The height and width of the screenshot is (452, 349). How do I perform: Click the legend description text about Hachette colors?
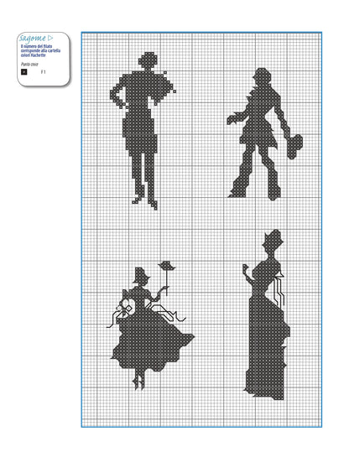40,50
